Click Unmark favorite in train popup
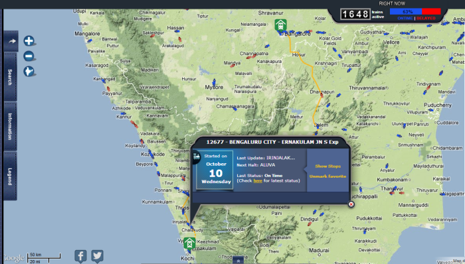The width and height of the screenshot is (465, 264). pos(327,176)
